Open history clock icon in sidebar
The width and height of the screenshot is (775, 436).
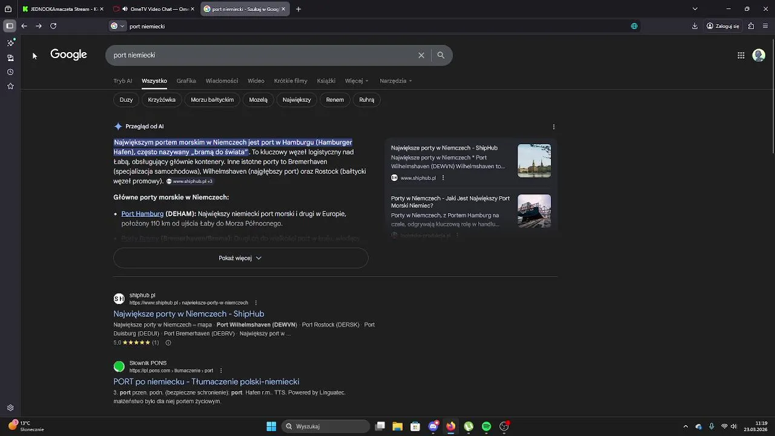click(10, 72)
